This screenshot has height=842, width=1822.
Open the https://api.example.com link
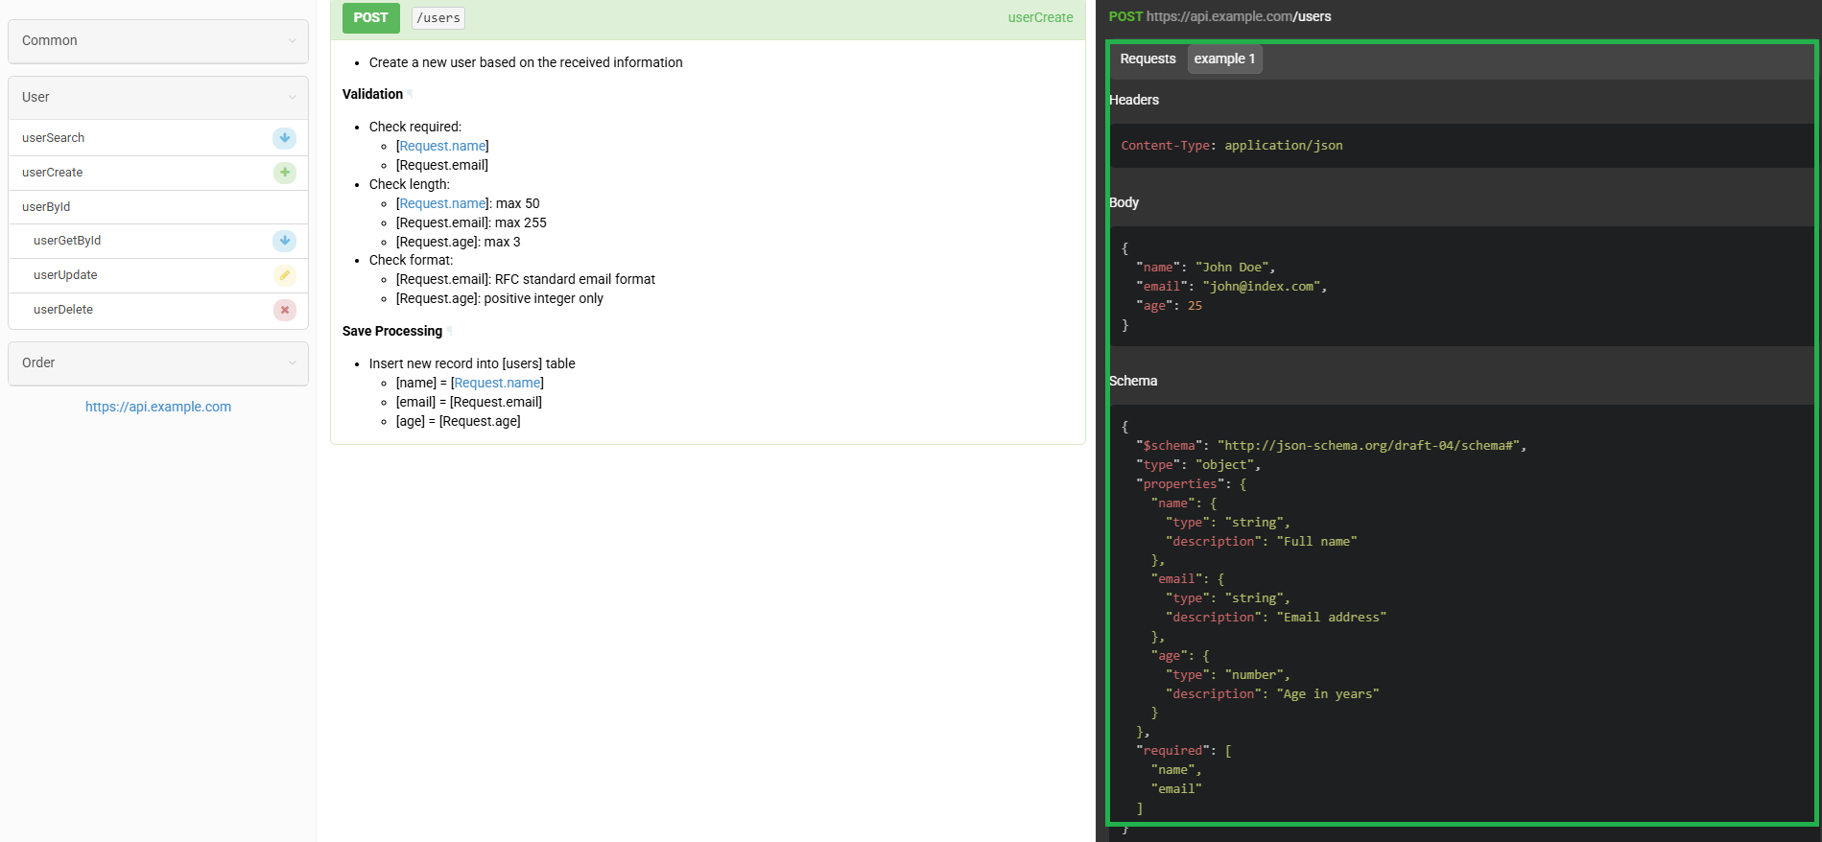[158, 407]
